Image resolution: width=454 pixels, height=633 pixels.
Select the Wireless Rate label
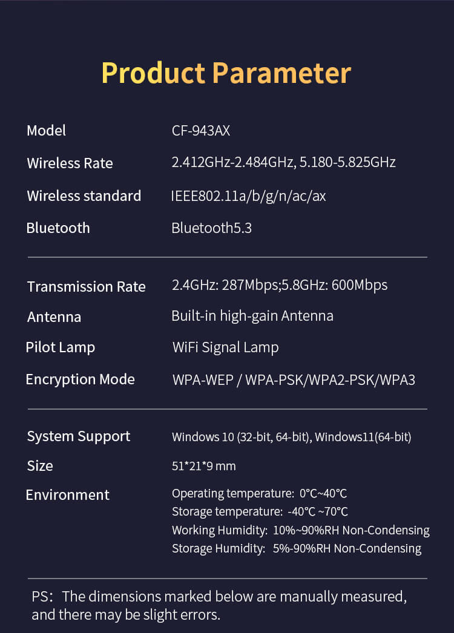point(70,163)
